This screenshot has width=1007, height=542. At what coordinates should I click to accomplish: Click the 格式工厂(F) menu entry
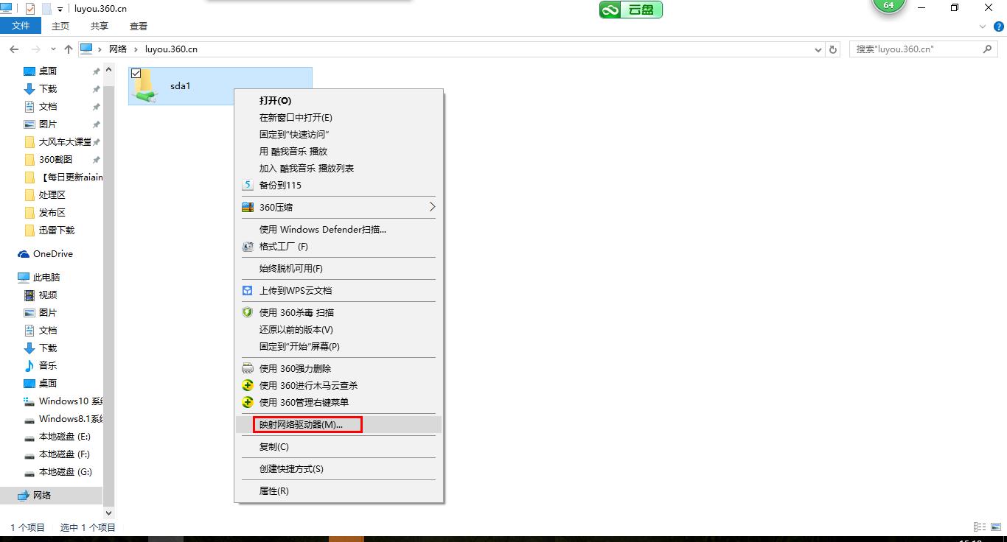pyautogui.click(x=338, y=247)
